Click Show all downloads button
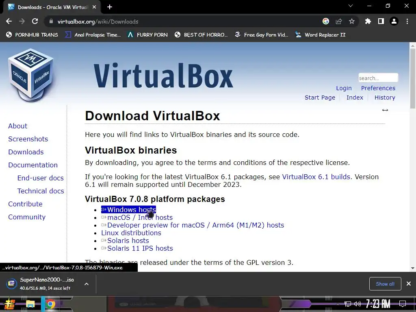This screenshot has height=312, width=416. pos(385,284)
